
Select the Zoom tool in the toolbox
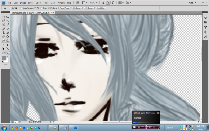(x=8, y=53)
